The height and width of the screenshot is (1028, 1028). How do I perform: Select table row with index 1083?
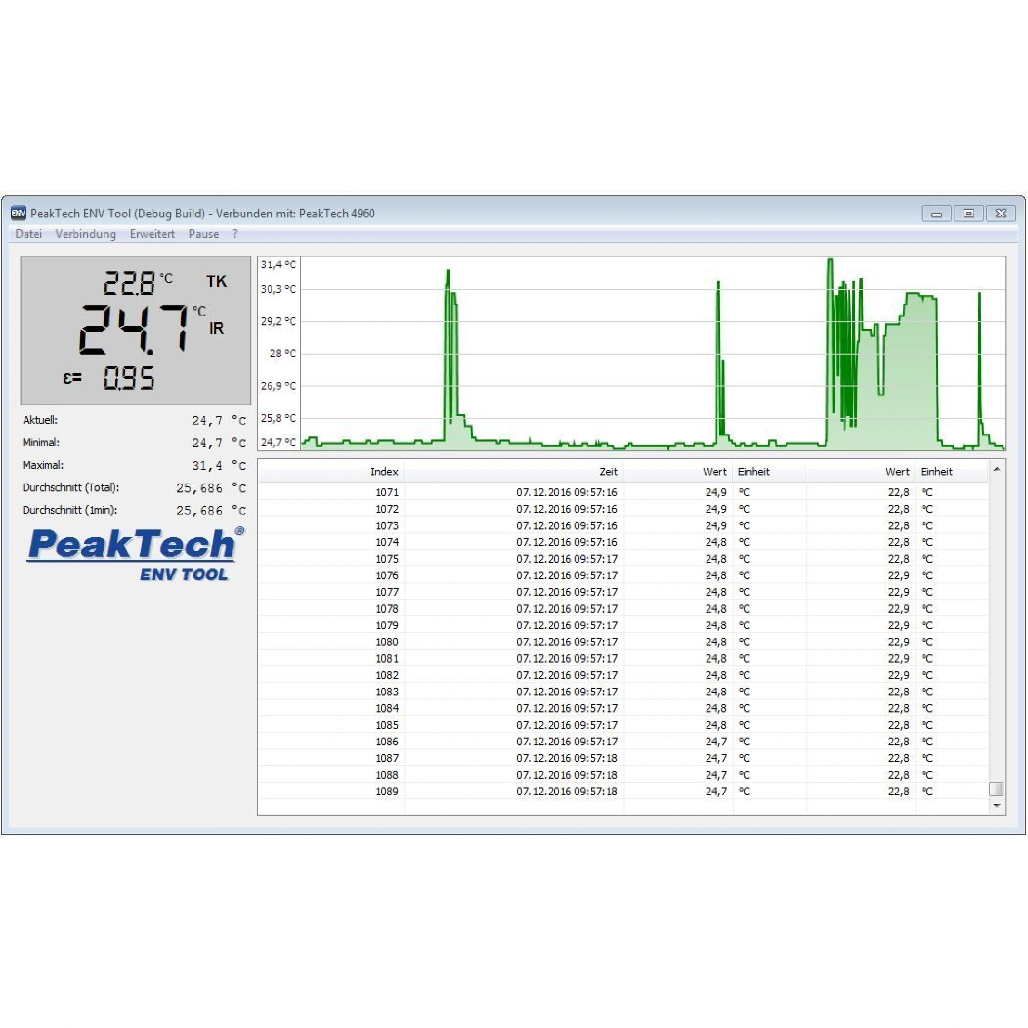pyautogui.click(x=623, y=692)
